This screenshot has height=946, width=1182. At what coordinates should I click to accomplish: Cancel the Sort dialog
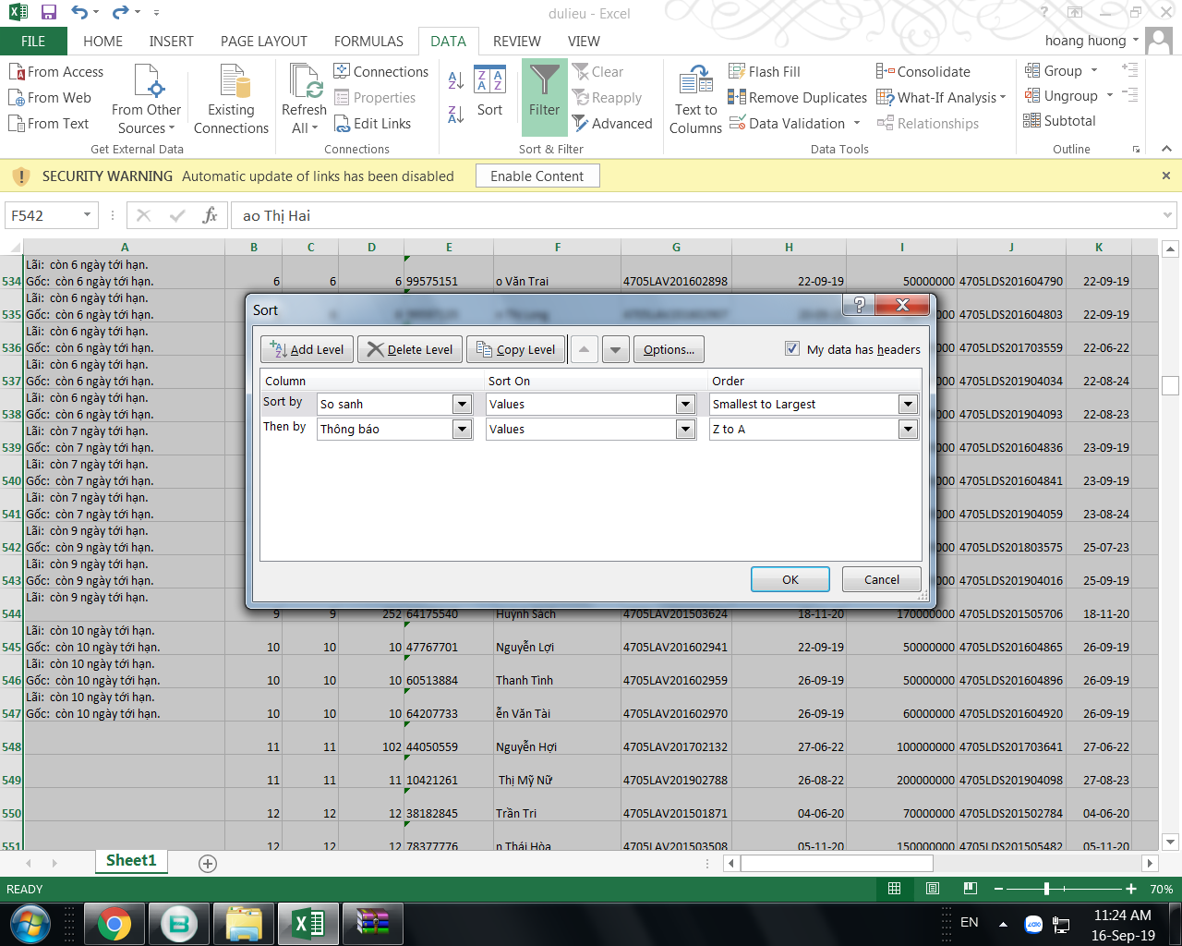pos(882,579)
